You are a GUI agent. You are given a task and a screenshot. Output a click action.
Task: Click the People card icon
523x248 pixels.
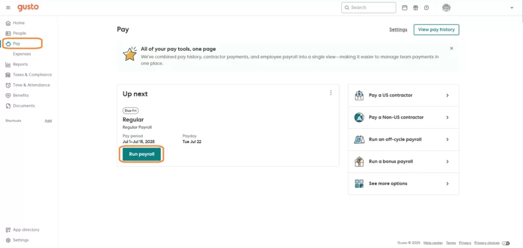pyautogui.click(x=8, y=33)
